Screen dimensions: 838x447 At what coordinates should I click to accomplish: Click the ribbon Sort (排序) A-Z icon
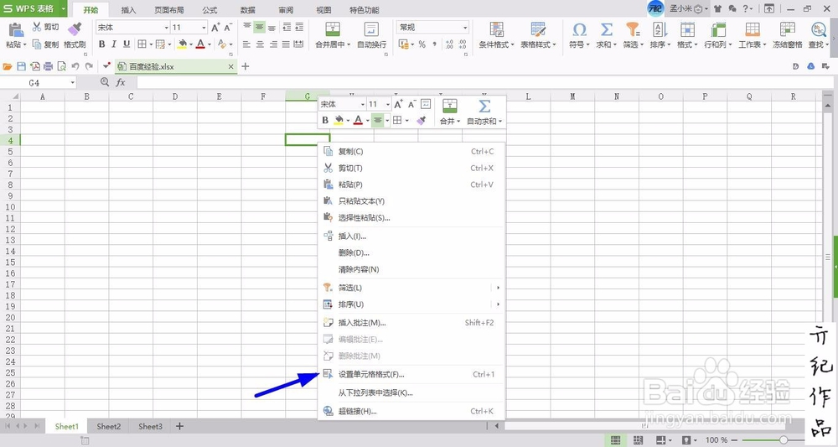click(x=660, y=29)
